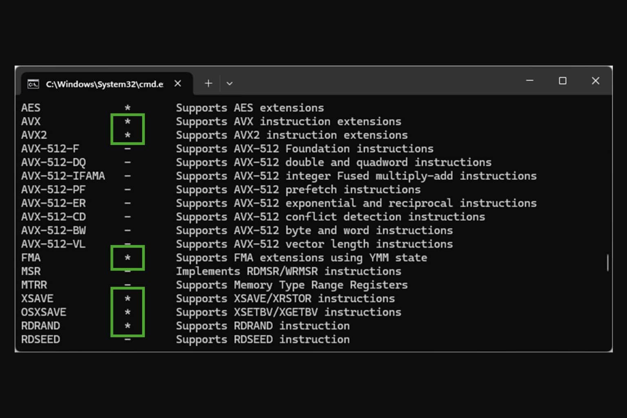
Task: Click 'byte and word instructions' text
Action: pos(369,230)
